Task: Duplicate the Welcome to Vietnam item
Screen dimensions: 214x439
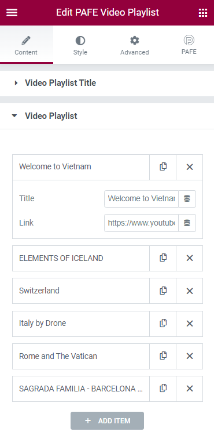Action: 163,167
